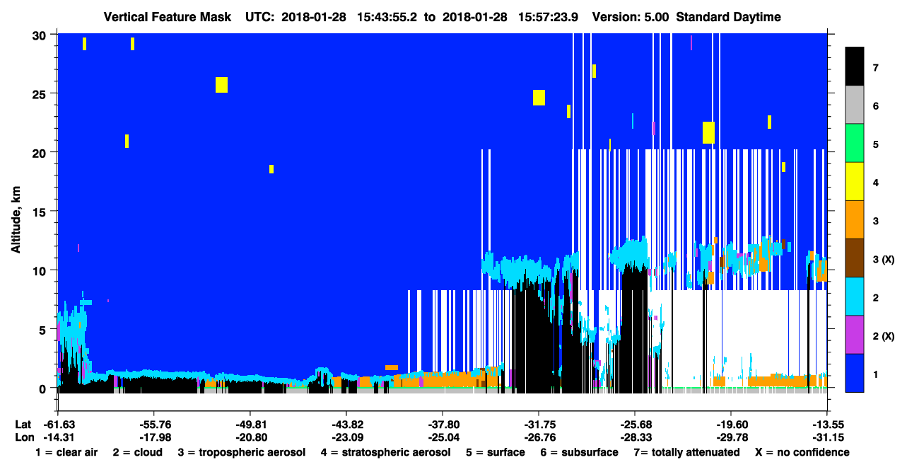This screenshot has width=919, height=472.
Task: Click the '4 = stratospheric aerosol' key text
Action: tap(385, 452)
